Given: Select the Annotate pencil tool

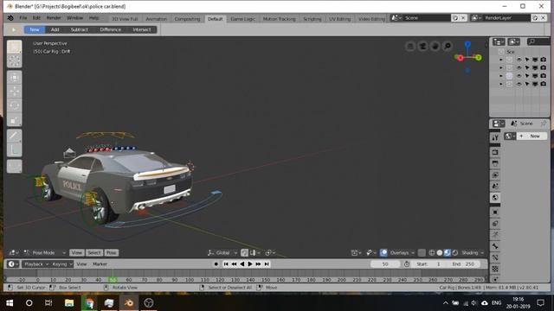Looking at the screenshot, I should pyautogui.click(x=15, y=136).
